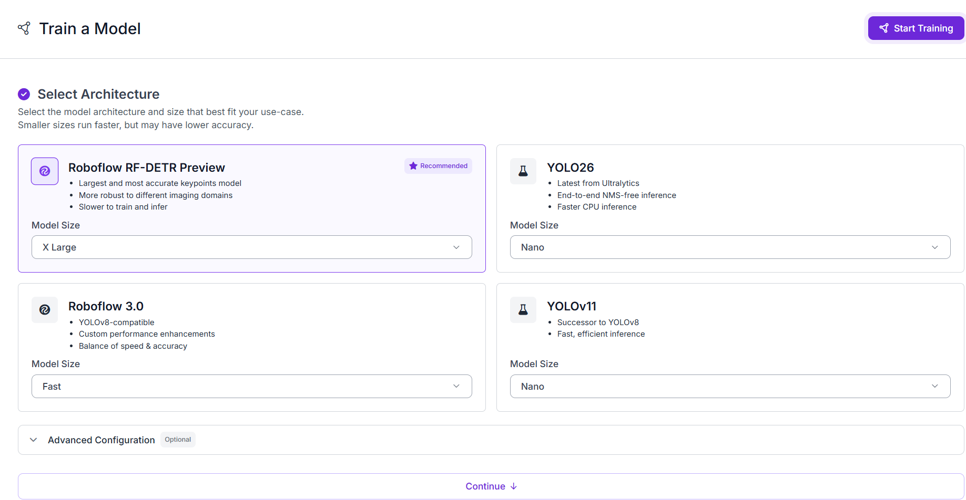
Task: Click 'Custom performance enhancements' bullet text
Action: pyautogui.click(x=147, y=334)
